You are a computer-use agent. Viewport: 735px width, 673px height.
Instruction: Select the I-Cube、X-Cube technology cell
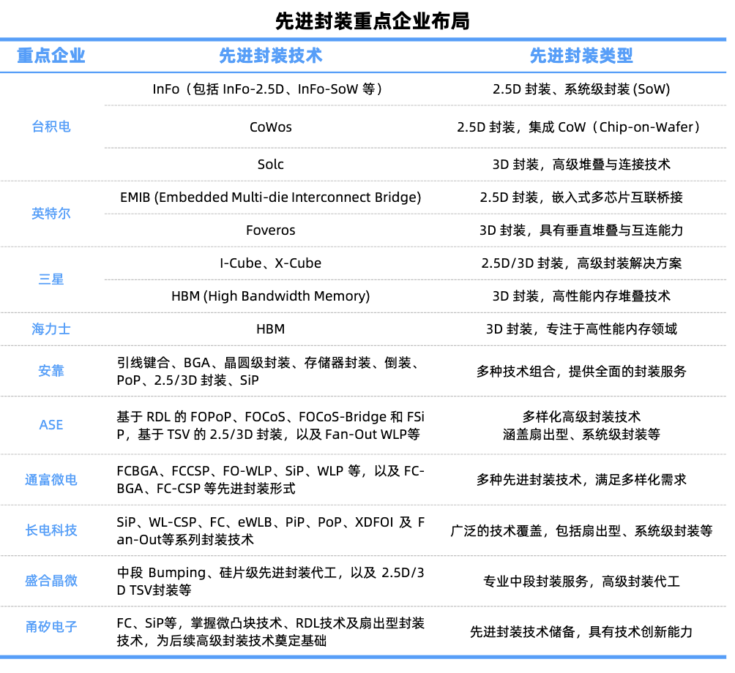270,263
